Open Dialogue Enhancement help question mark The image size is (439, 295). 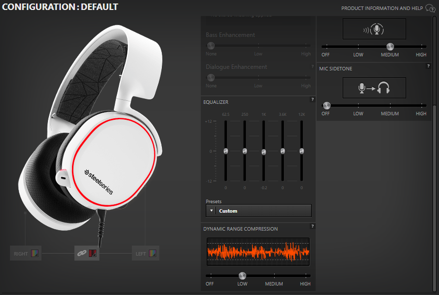click(313, 66)
